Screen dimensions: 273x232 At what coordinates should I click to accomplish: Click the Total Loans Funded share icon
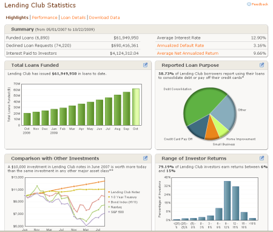(x=145, y=65)
